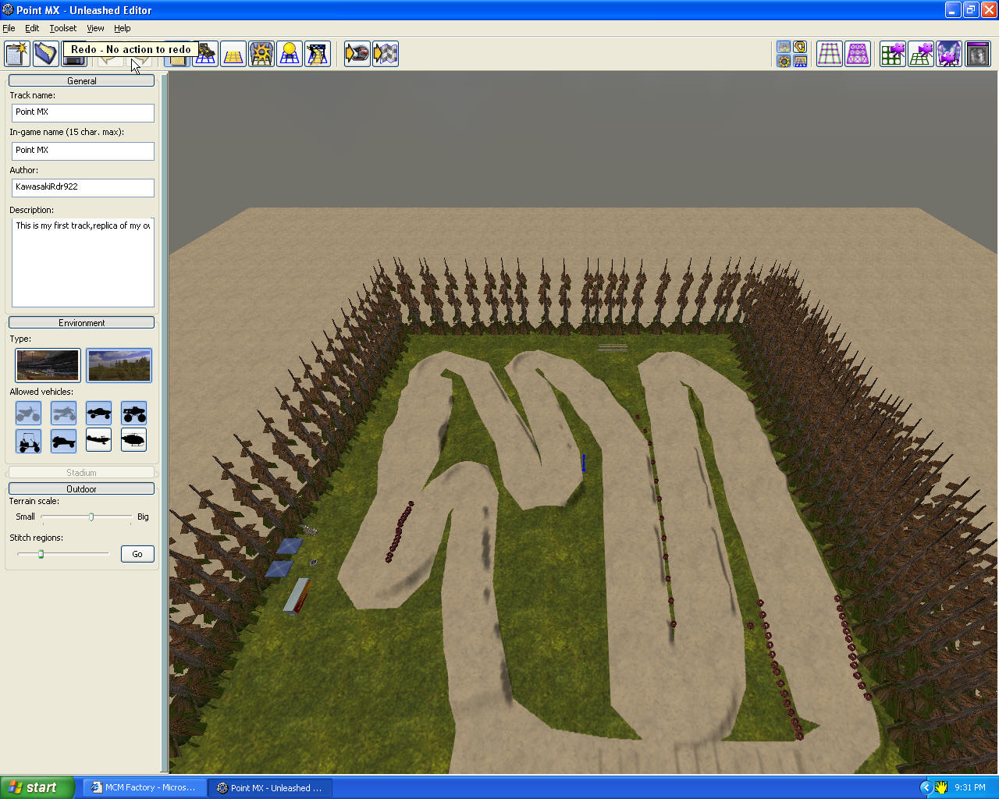Toggle the helicopter allowed vehicle
Viewport: 999px width, 799px height.
pos(133,440)
